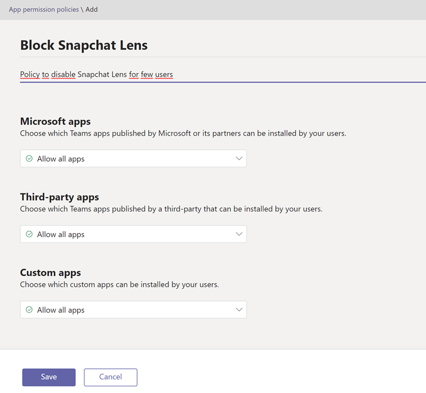Click the 'Third-party apps' section heading

[x=59, y=197]
